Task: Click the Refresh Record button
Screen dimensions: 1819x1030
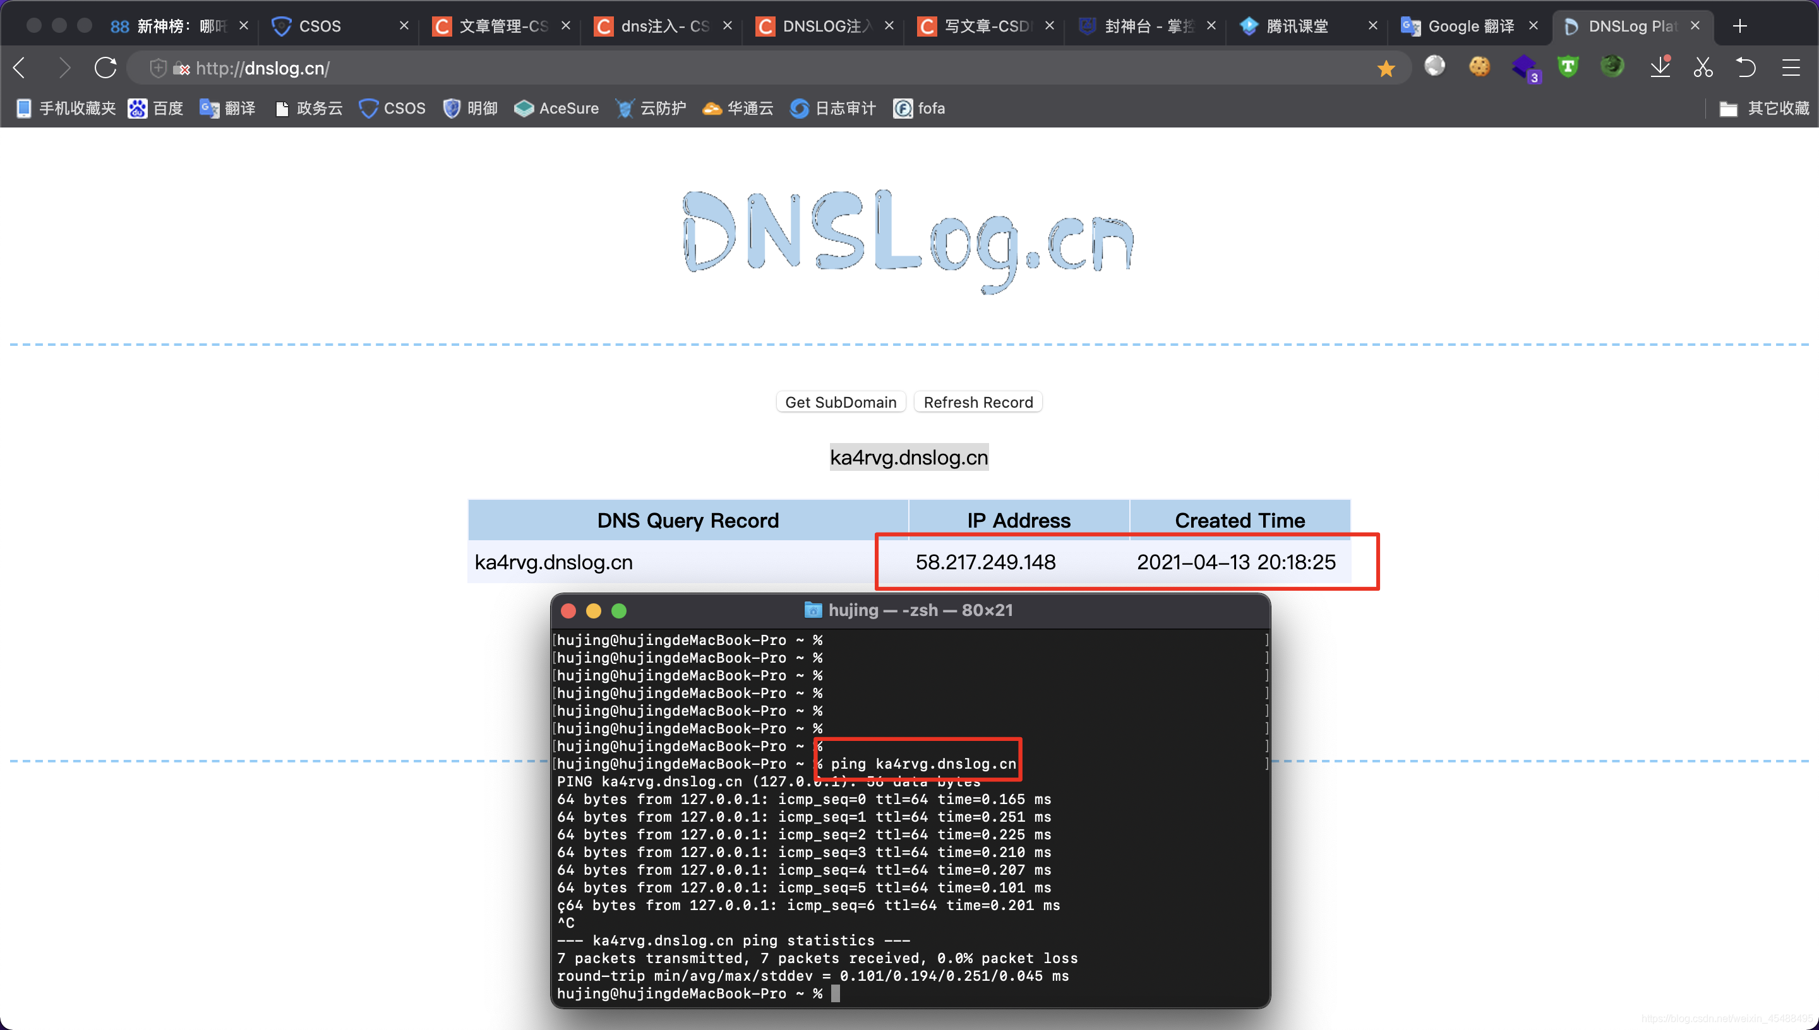Action: point(978,402)
